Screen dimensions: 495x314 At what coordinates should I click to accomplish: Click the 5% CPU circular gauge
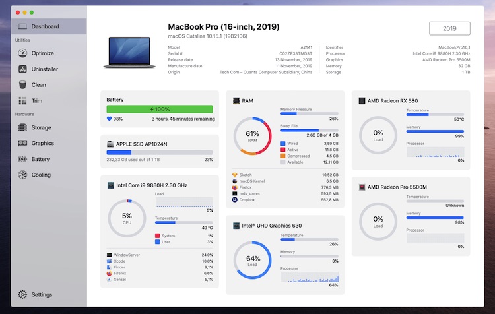(x=127, y=218)
